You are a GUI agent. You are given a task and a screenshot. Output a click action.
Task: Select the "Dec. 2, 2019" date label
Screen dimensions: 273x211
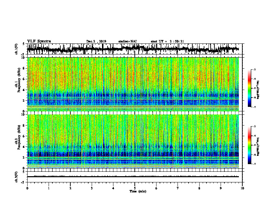[x=96, y=41]
